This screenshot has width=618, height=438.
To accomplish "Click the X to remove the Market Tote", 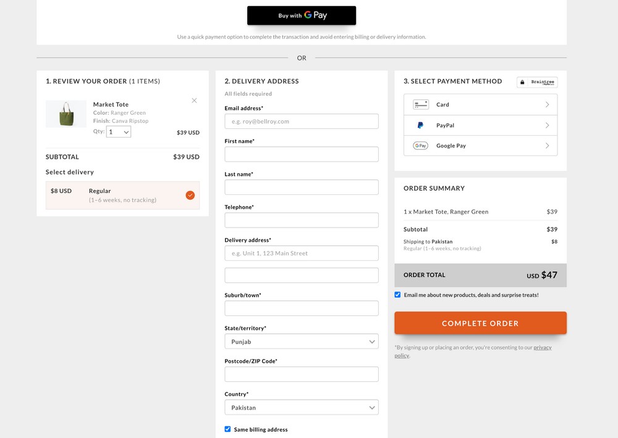I will [194, 100].
